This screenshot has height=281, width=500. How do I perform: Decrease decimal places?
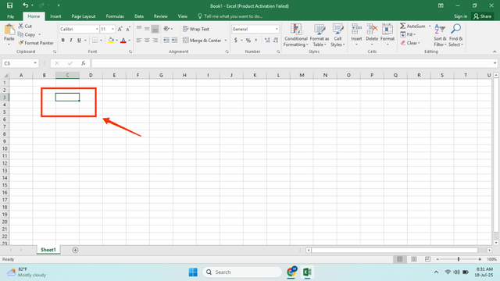pos(276,40)
